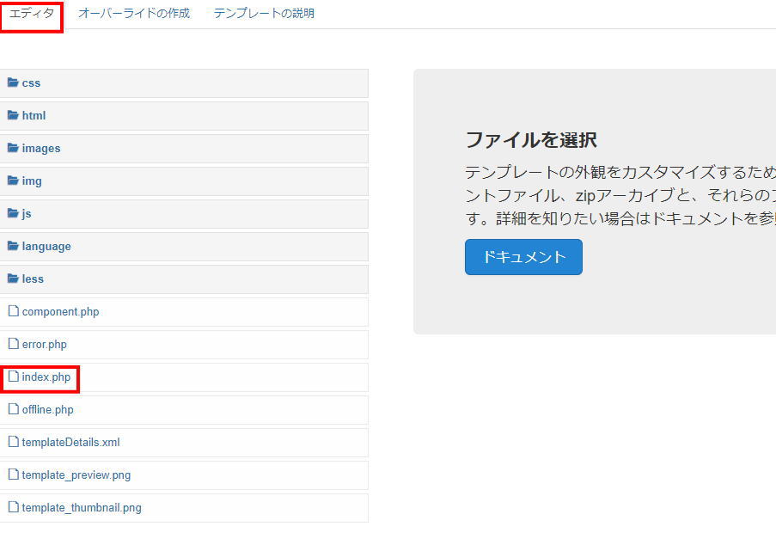
Task: Click the images folder icon
Action: (13, 148)
